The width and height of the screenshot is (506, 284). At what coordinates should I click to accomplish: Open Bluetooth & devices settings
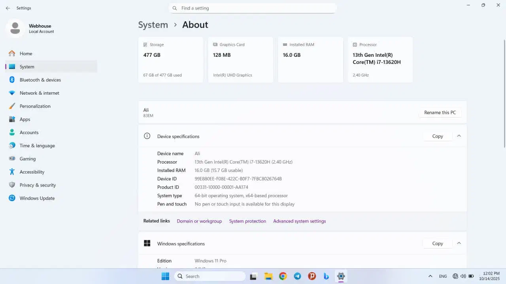(x=40, y=80)
